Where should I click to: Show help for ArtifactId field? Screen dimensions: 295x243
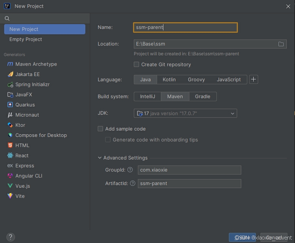(133, 183)
